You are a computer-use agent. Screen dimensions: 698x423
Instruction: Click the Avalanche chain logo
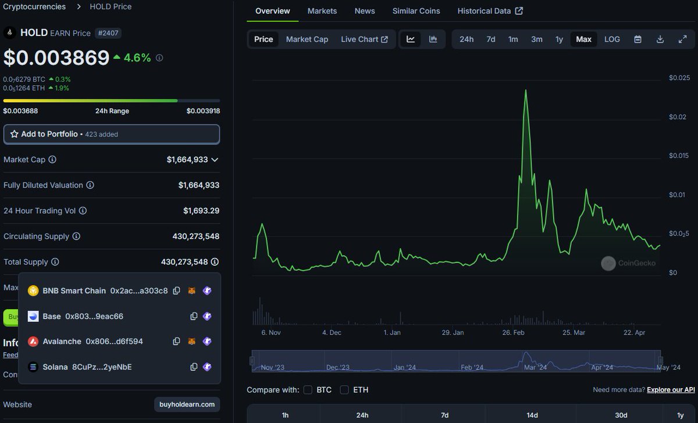tap(33, 342)
